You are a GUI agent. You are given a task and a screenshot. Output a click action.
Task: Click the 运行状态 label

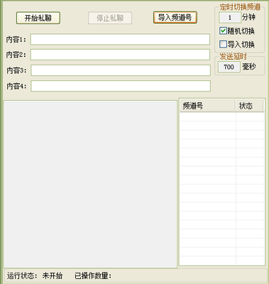pos(22,275)
